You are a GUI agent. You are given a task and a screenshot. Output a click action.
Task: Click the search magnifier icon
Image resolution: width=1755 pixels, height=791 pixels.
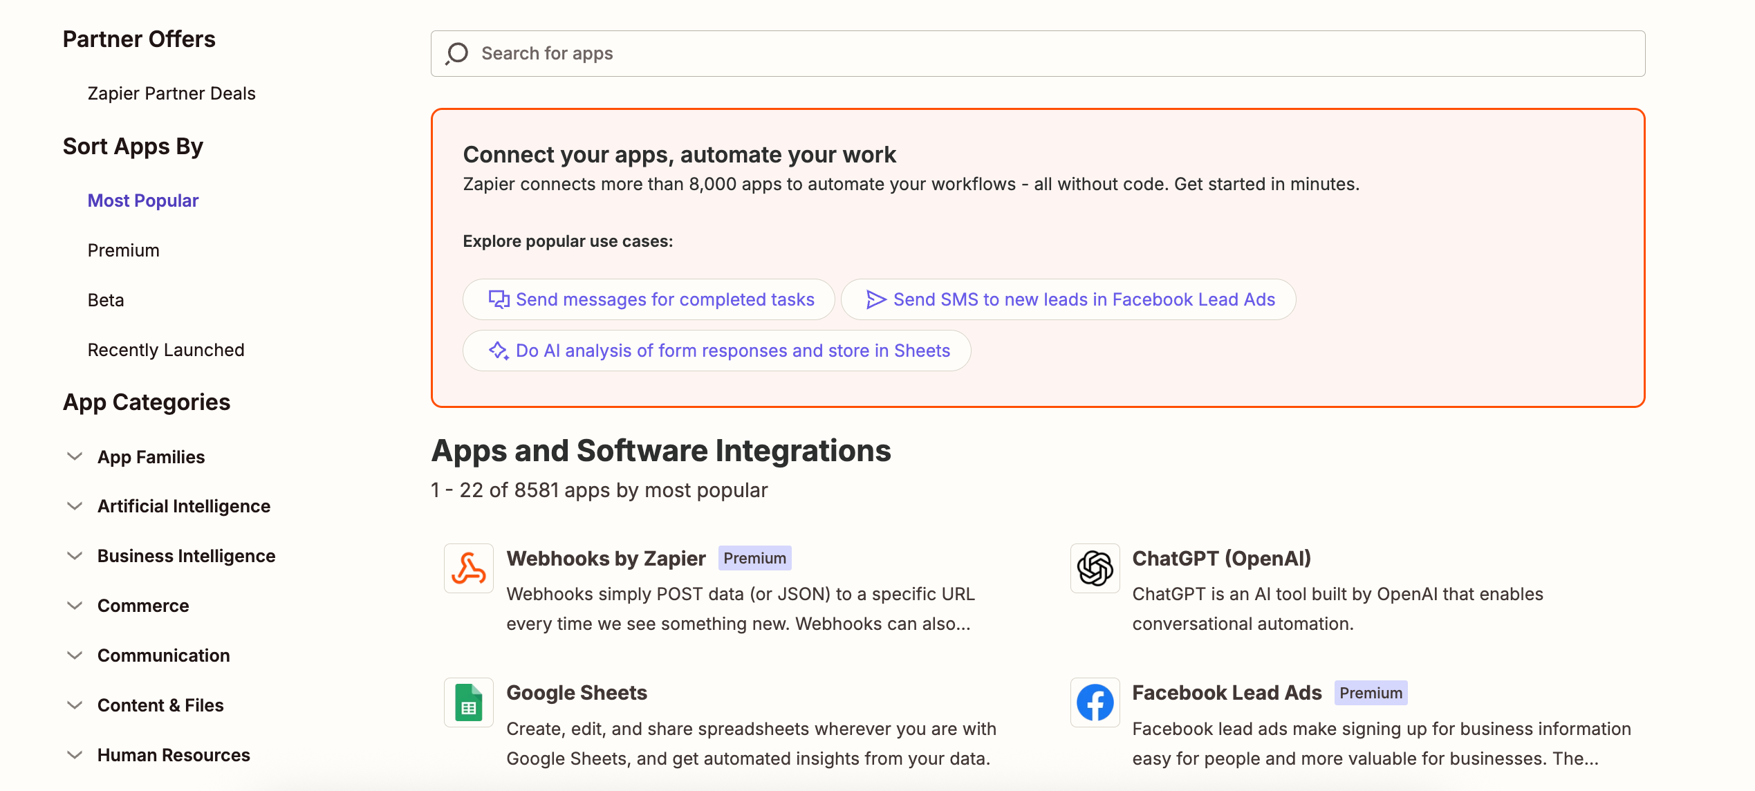tap(456, 54)
